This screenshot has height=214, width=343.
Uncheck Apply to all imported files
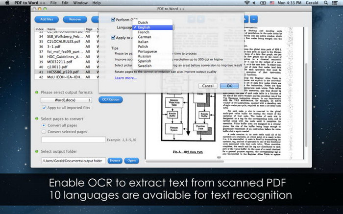pos(44,108)
